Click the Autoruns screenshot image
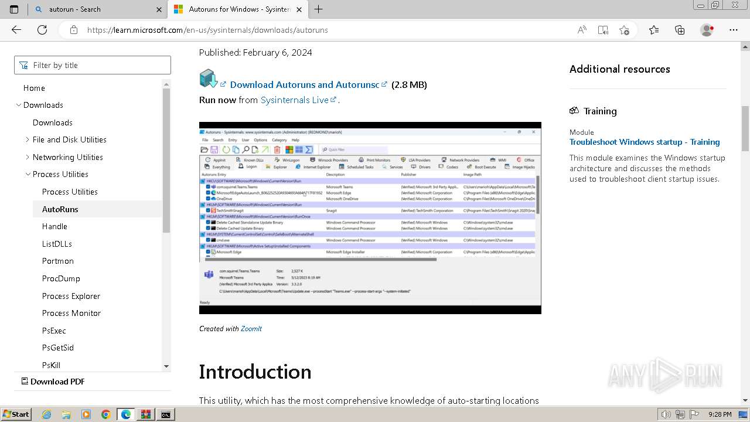The image size is (750, 422). pos(370,218)
